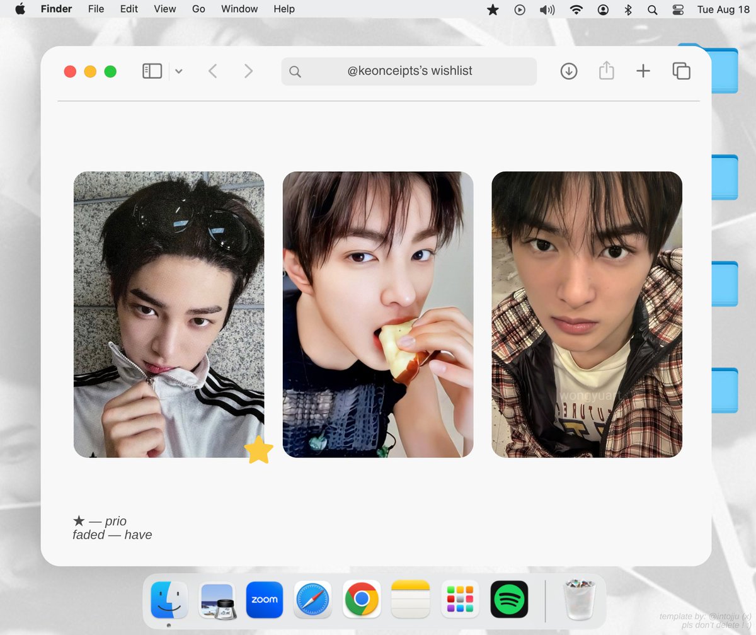Close the window with red button
The width and height of the screenshot is (756, 635).
point(70,71)
